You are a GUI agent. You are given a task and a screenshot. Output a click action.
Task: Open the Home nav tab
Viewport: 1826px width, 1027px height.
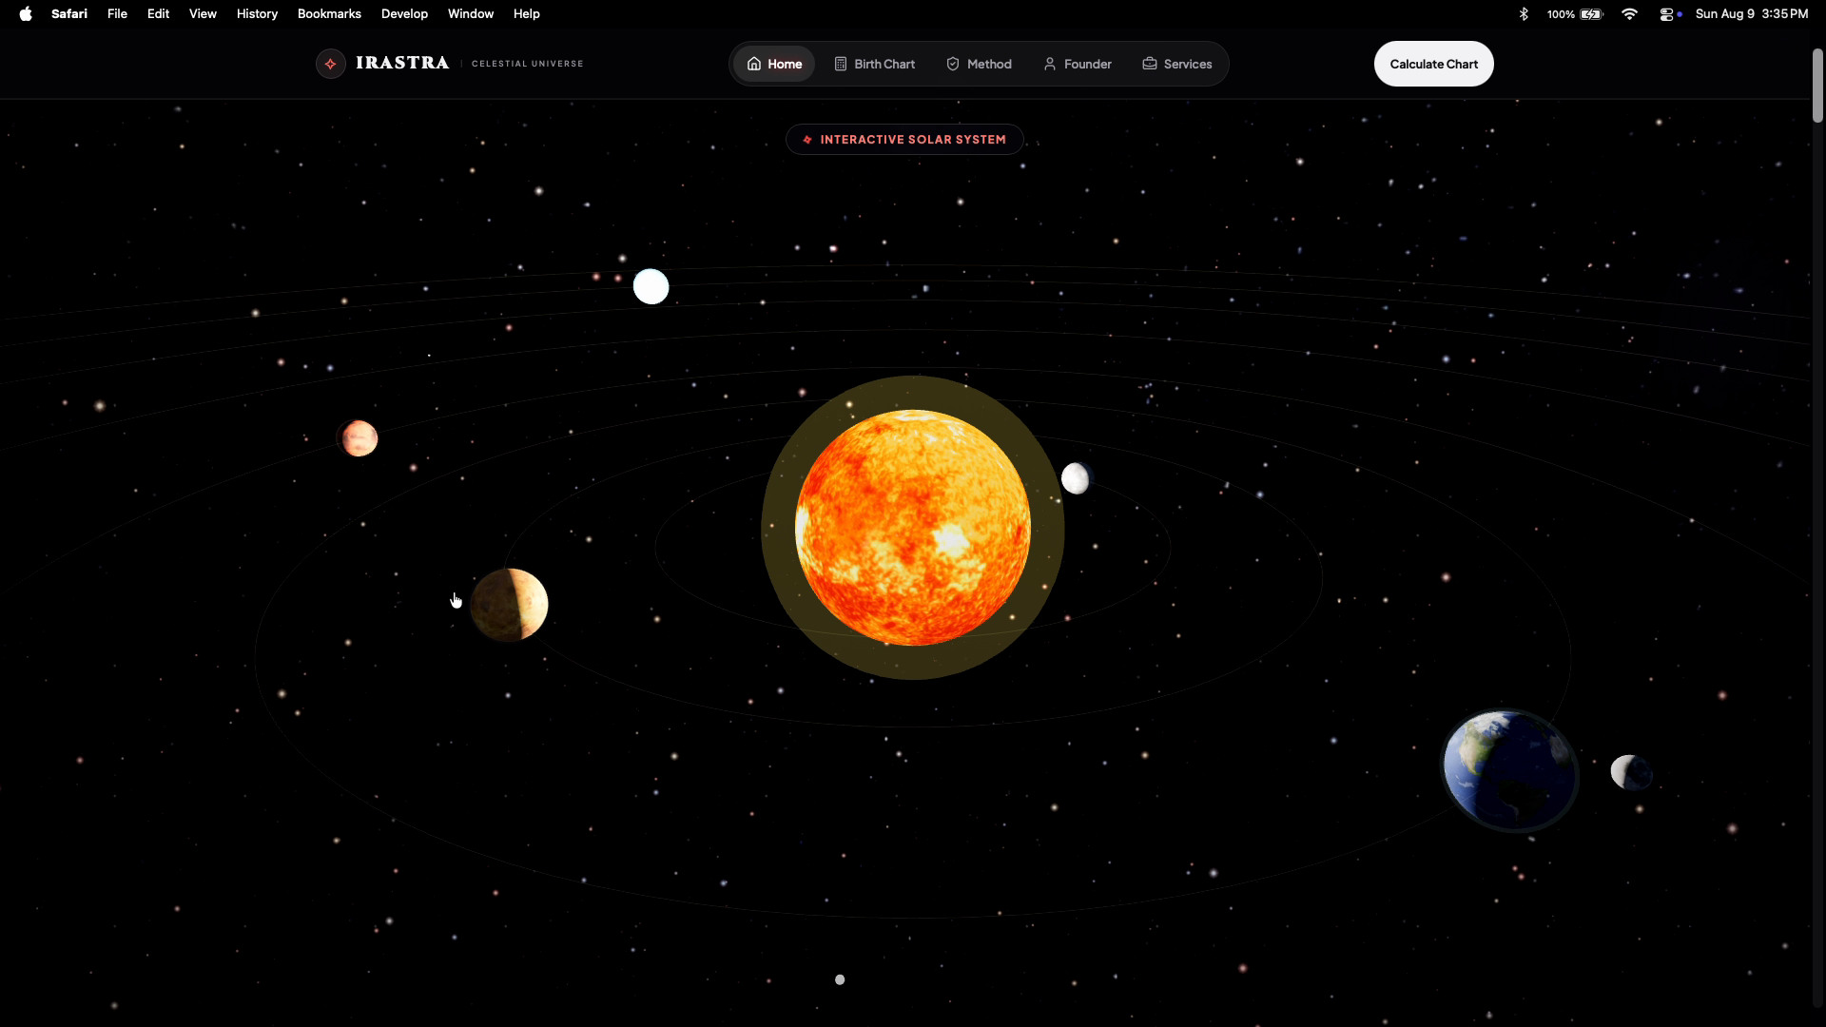pyautogui.click(x=774, y=64)
